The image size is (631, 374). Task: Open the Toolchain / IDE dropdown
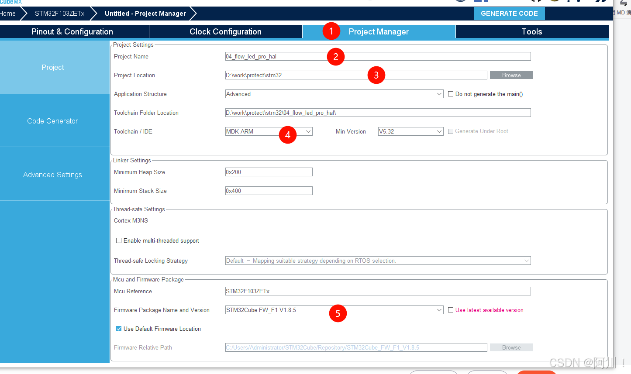[269, 131]
